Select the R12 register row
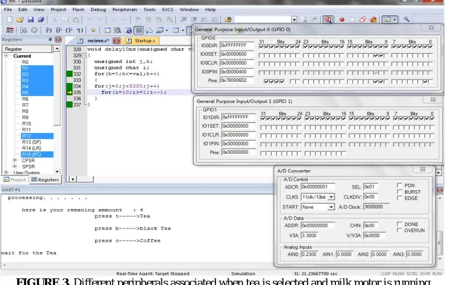 point(37,136)
